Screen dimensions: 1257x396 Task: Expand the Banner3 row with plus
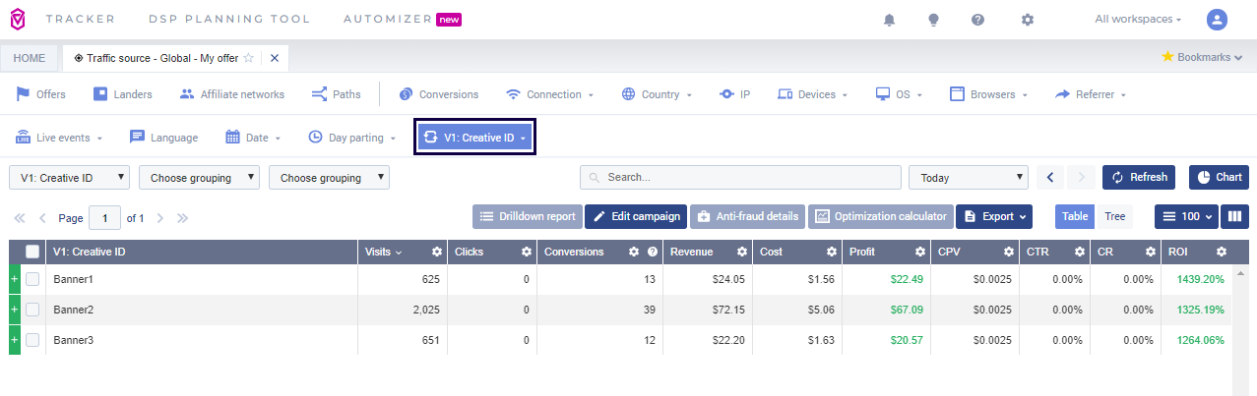14,340
